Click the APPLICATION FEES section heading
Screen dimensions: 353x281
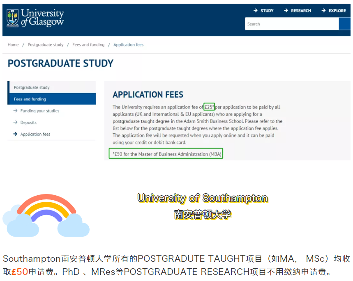coord(148,95)
